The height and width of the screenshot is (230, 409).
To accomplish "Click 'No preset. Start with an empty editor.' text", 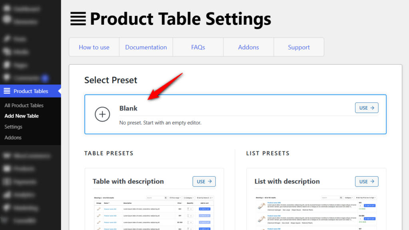I will pyautogui.click(x=160, y=122).
